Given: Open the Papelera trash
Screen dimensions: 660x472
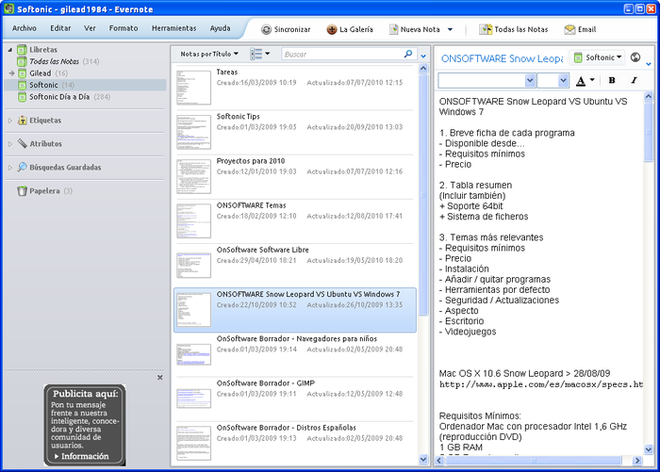Looking at the screenshot, I should pyautogui.click(x=44, y=191).
